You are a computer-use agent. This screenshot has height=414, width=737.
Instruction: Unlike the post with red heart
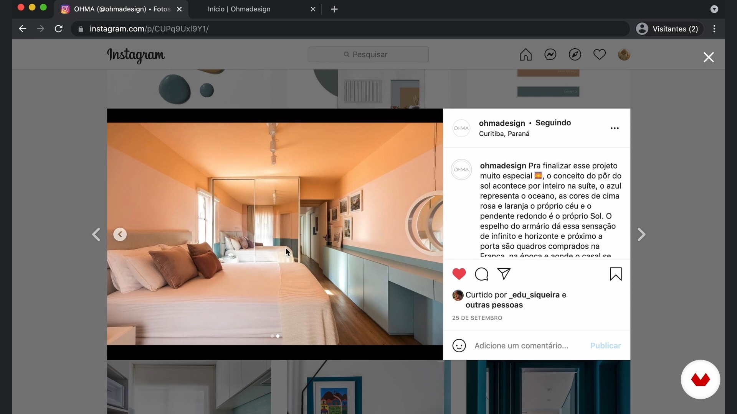click(x=459, y=274)
